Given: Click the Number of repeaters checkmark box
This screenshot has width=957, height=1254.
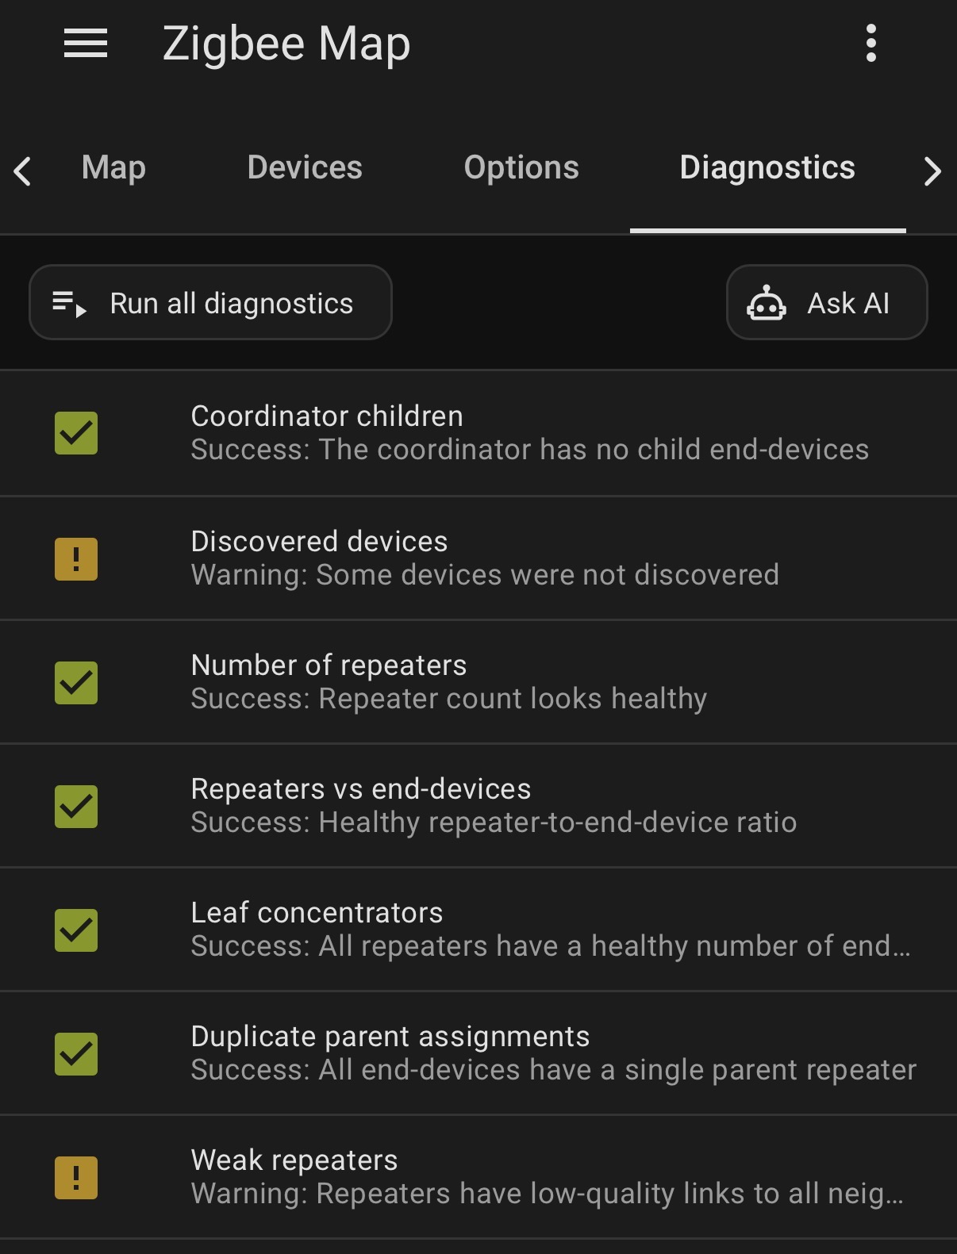Looking at the screenshot, I should coord(76,683).
